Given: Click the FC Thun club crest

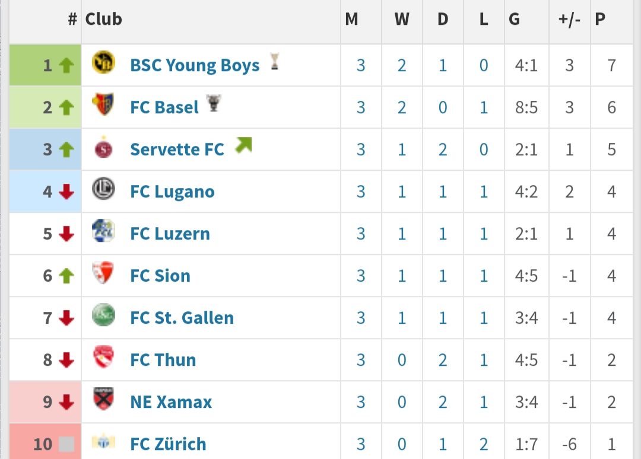Looking at the screenshot, I should [104, 358].
